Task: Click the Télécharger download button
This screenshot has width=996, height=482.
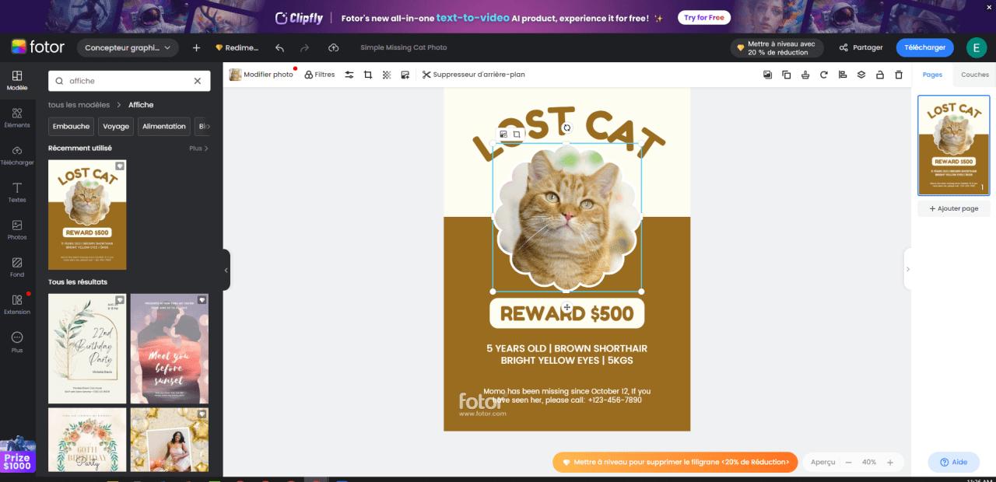Action: 924,47
